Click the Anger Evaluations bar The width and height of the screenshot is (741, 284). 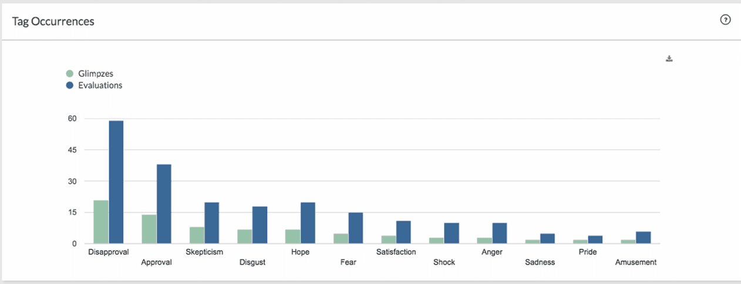[x=499, y=234]
